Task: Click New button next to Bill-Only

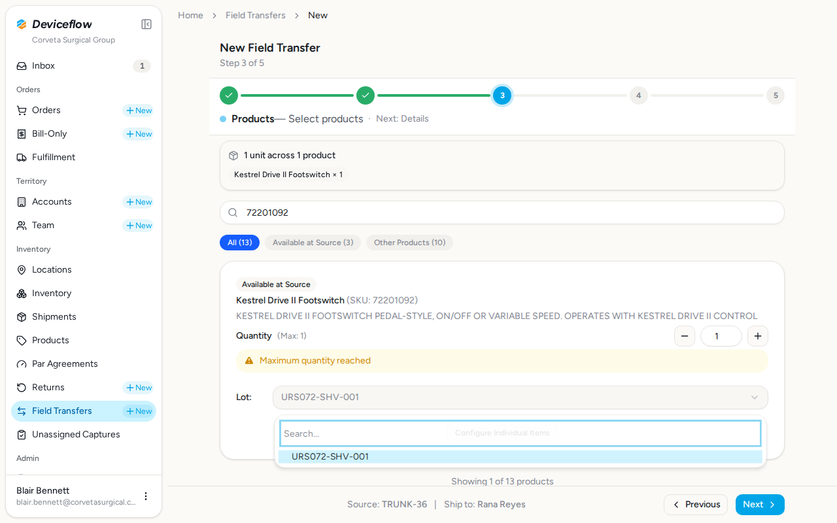Action: coord(139,134)
